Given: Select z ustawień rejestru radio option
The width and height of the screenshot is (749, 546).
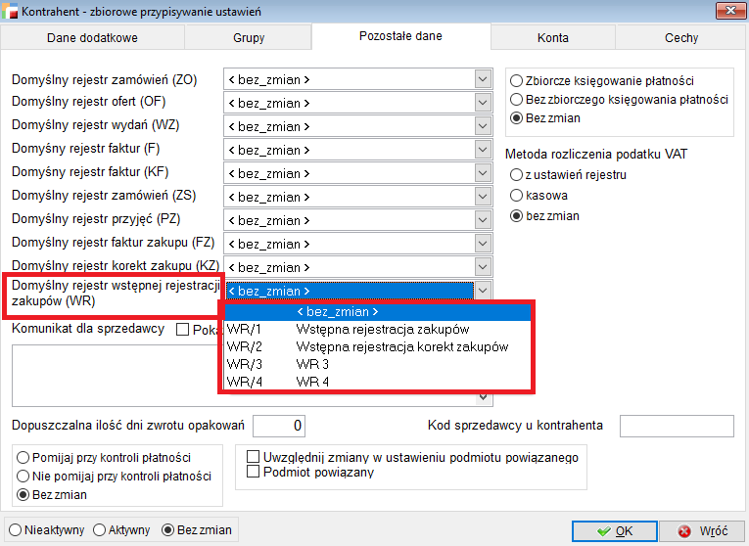Looking at the screenshot, I should (518, 174).
